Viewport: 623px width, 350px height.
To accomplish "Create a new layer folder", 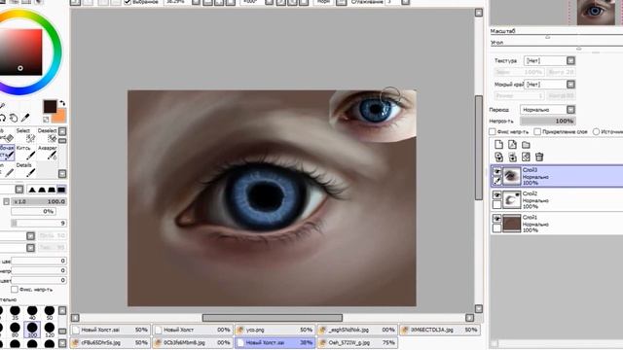I will 526,145.
